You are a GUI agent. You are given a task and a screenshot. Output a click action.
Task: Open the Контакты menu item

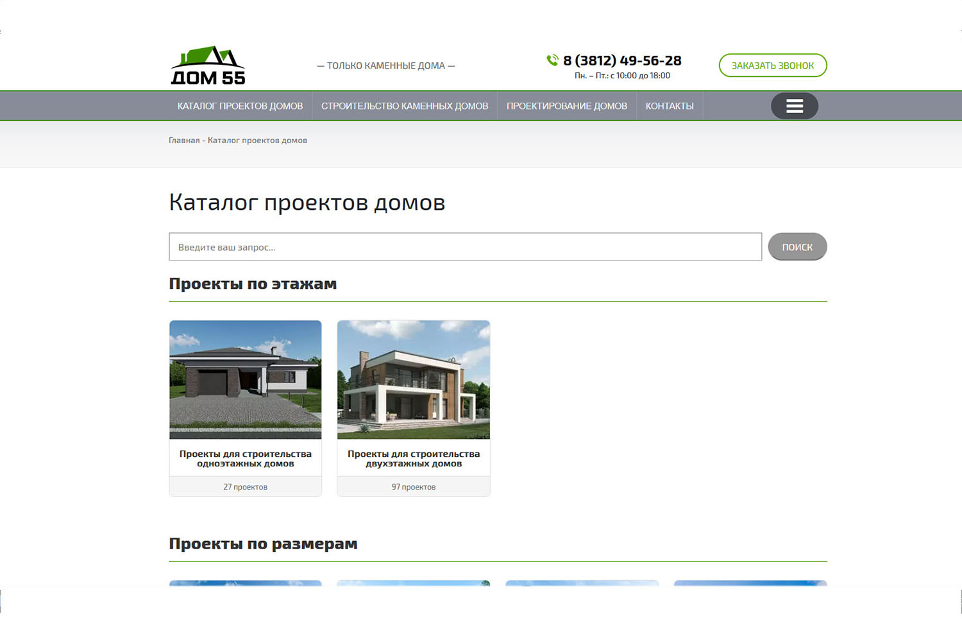670,106
